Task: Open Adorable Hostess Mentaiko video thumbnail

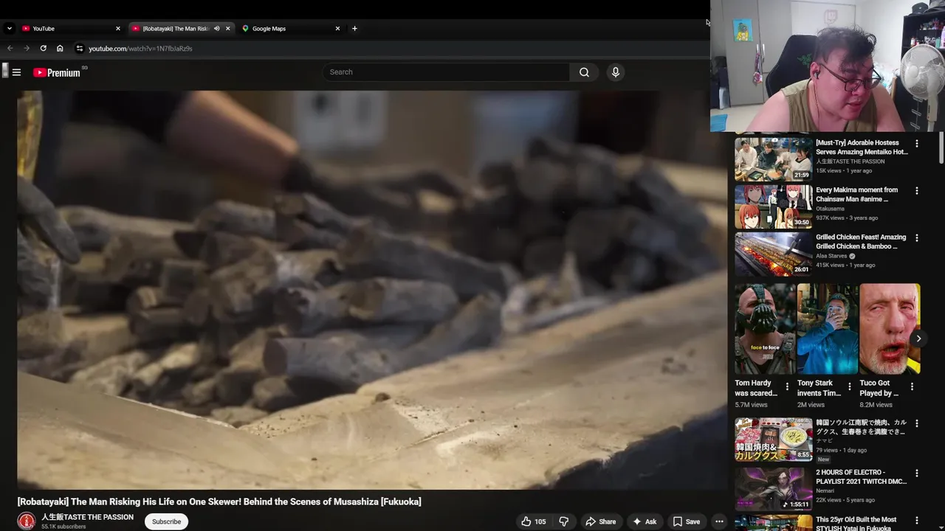Action: [x=773, y=159]
